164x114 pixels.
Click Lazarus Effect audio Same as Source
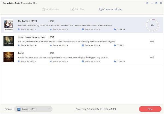click(x=60, y=30)
